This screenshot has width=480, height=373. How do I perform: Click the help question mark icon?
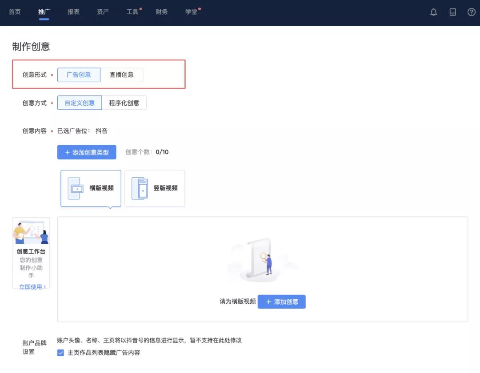[472, 12]
